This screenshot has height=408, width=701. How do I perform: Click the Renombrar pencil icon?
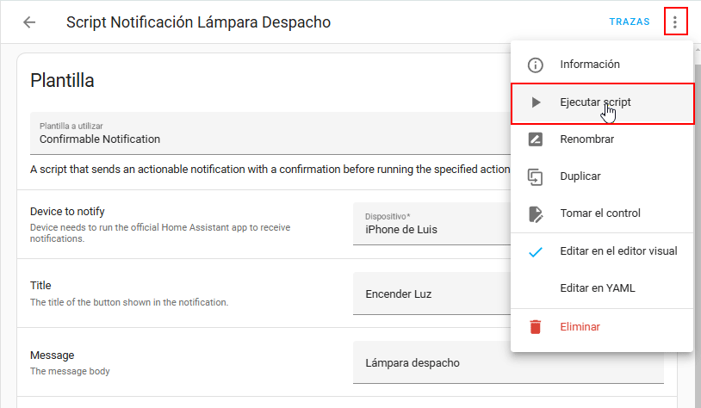(x=536, y=139)
